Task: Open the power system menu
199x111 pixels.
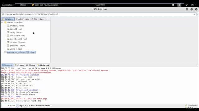Action: point(194,5)
